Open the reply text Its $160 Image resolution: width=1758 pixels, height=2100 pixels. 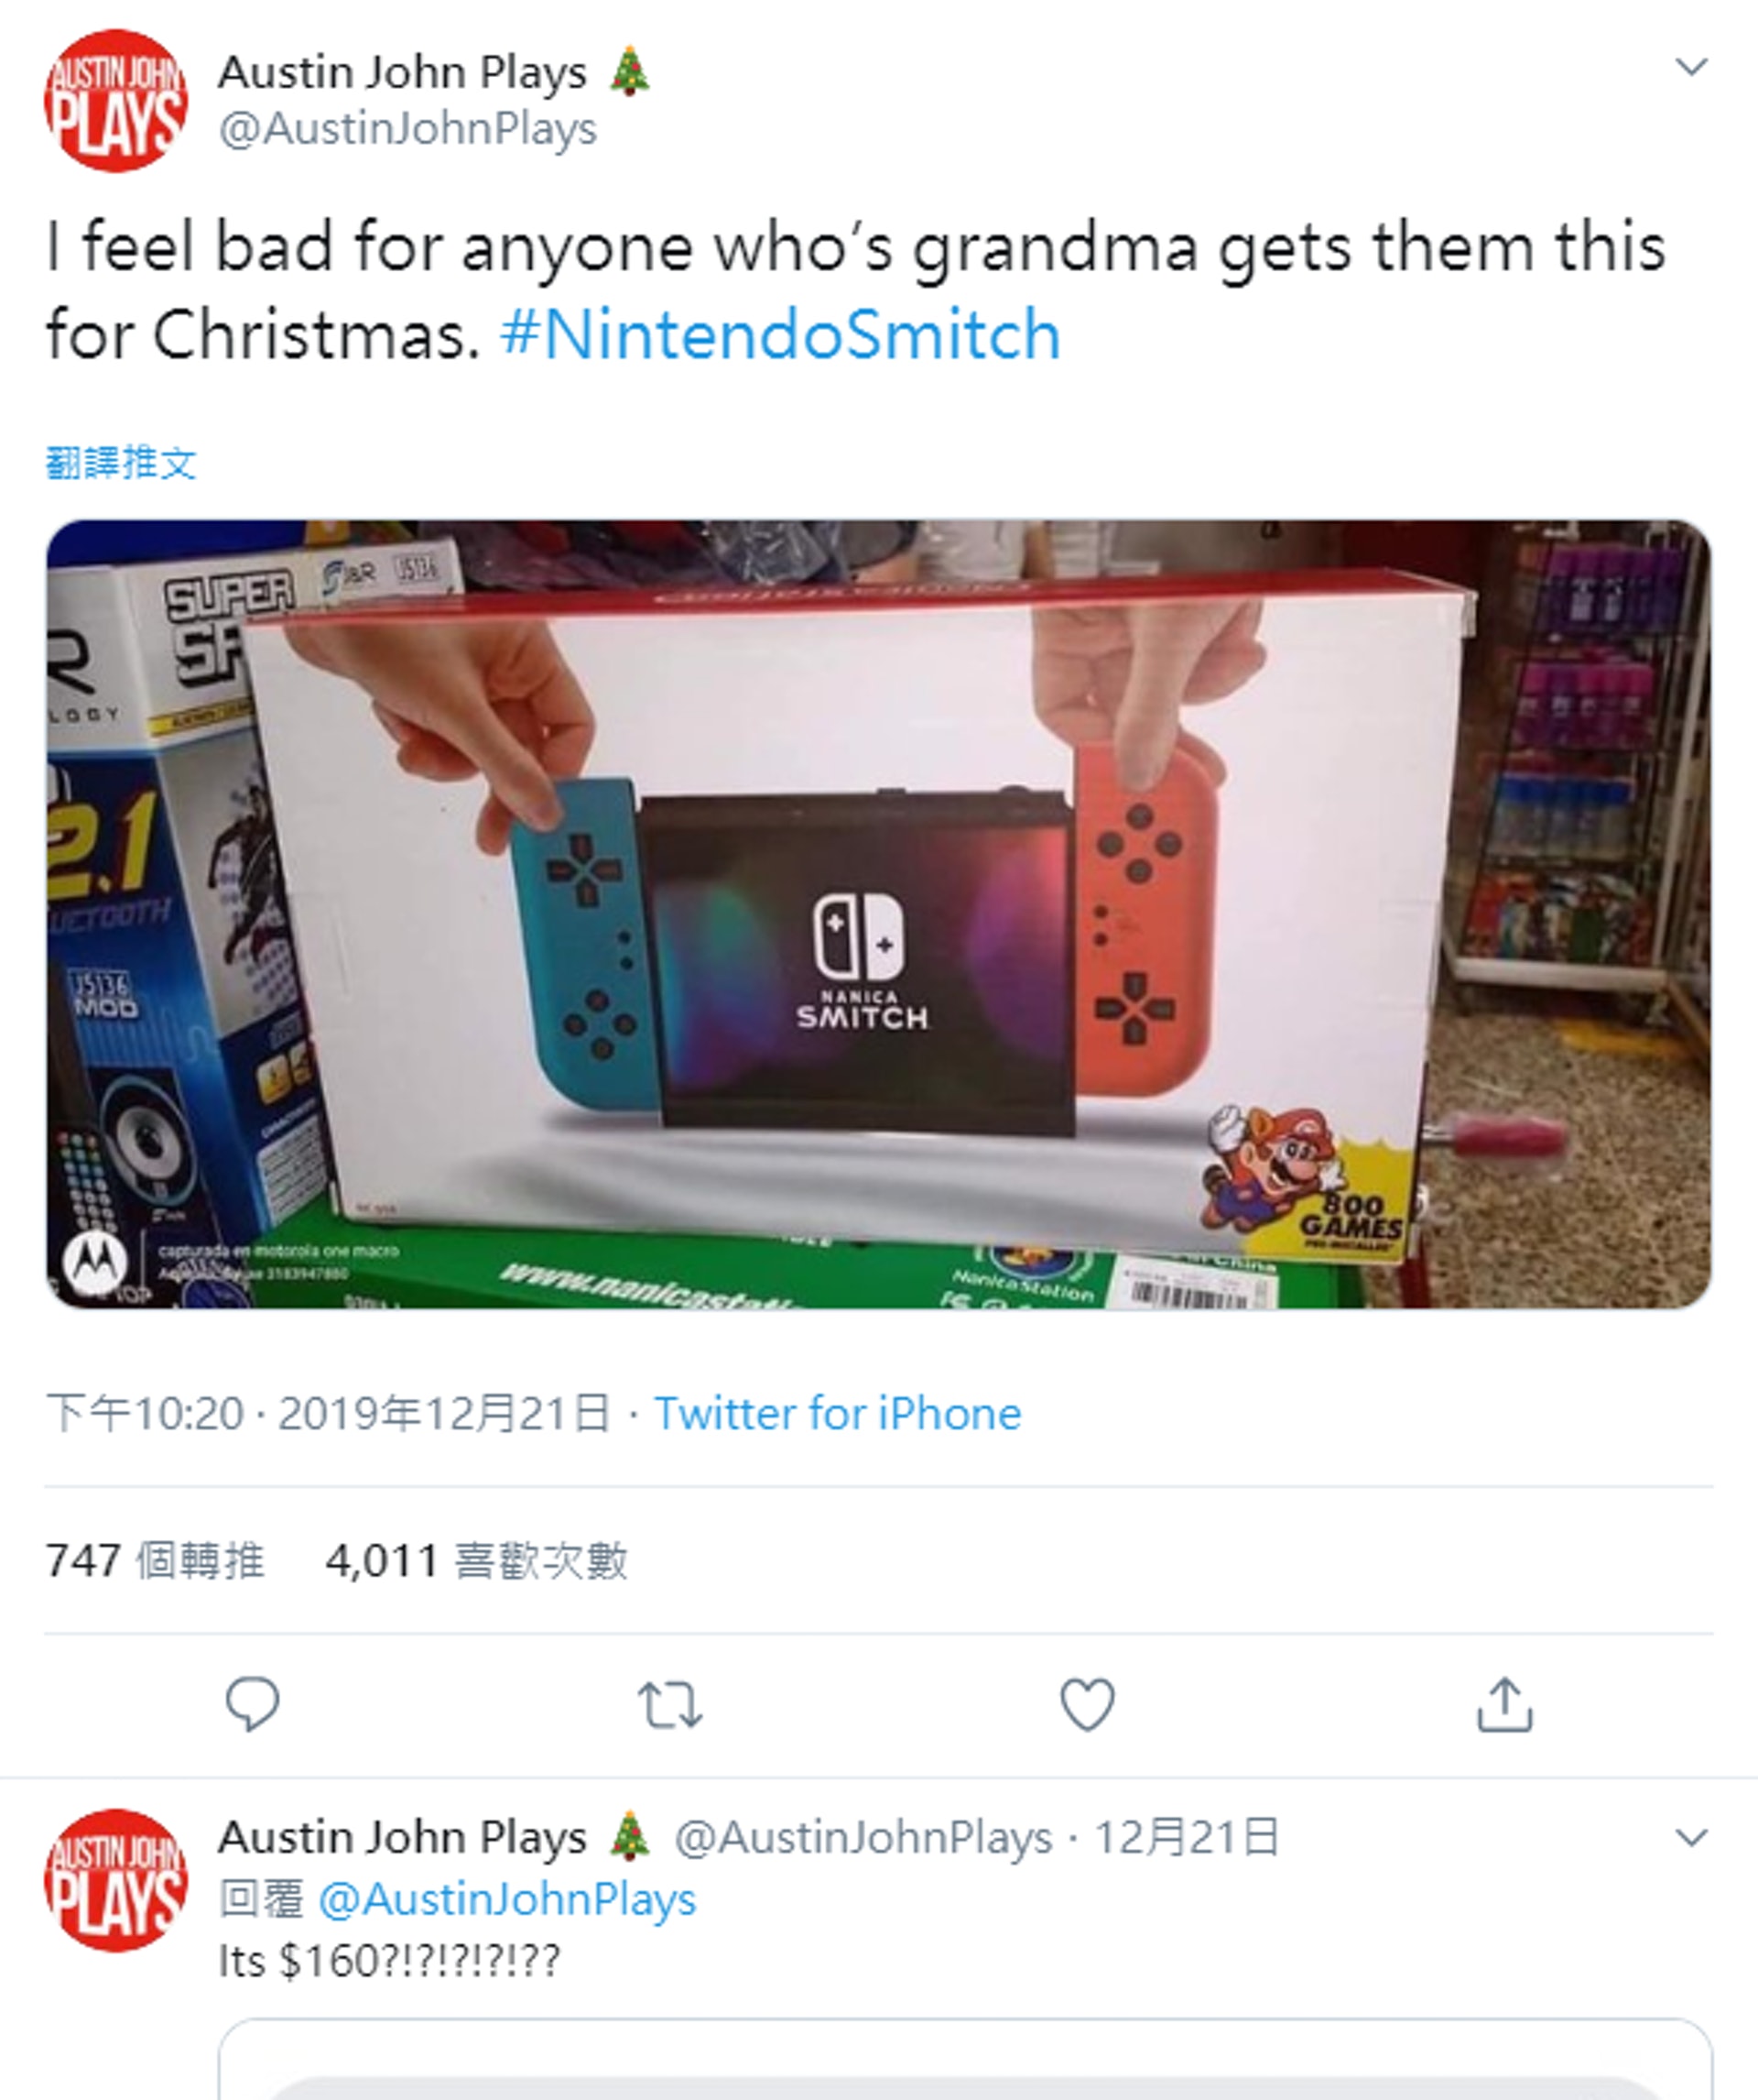pyautogui.click(x=390, y=1962)
